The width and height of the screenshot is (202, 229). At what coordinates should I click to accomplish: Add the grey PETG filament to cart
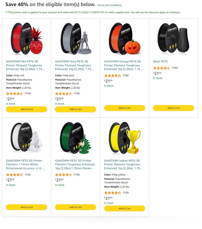pyautogui.click(x=76, y=109)
